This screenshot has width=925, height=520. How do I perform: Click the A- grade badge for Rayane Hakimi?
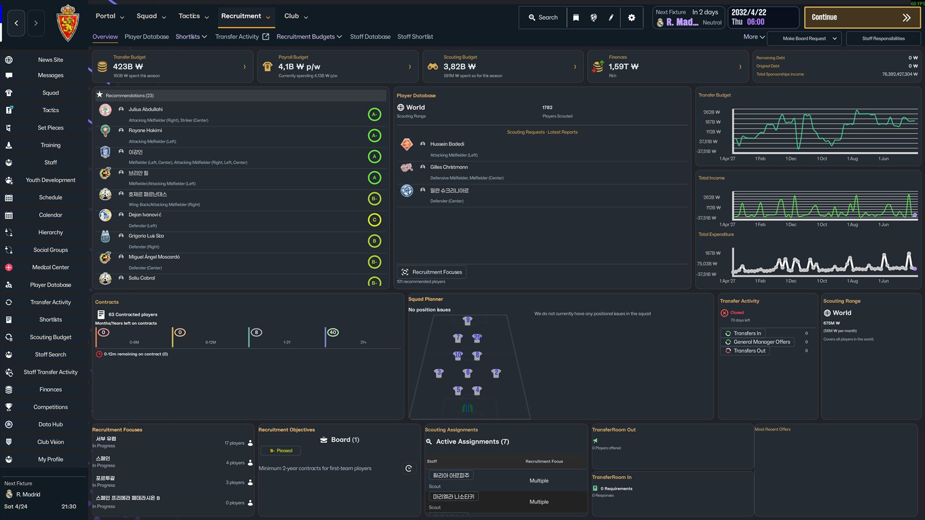(x=375, y=136)
